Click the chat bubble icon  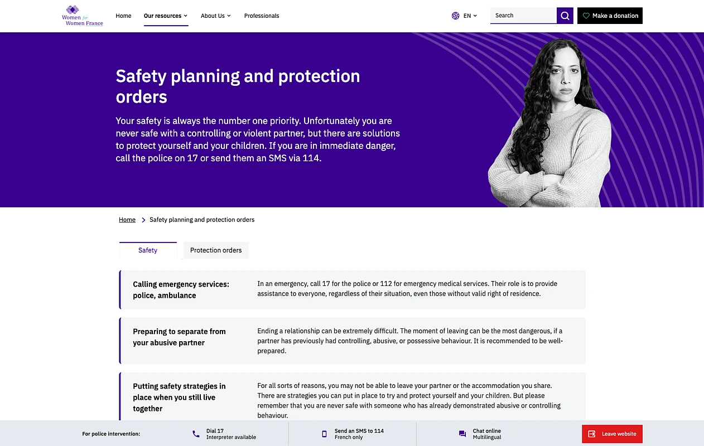click(462, 434)
